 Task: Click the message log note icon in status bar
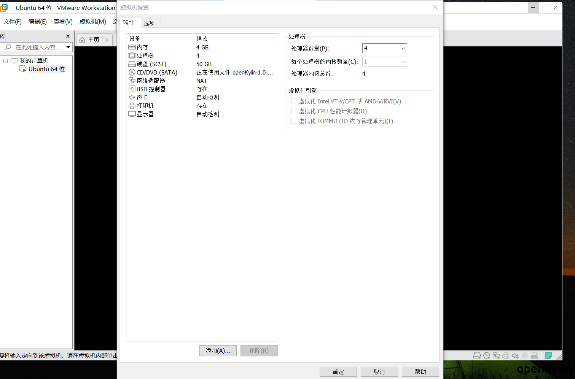pyautogui.click(x=548, y=355)
